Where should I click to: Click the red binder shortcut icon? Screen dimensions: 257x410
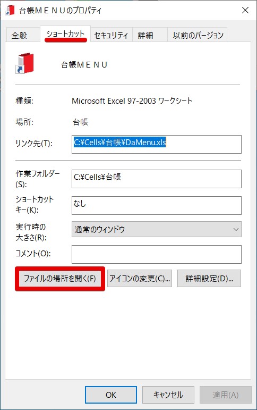coord(24,63)
